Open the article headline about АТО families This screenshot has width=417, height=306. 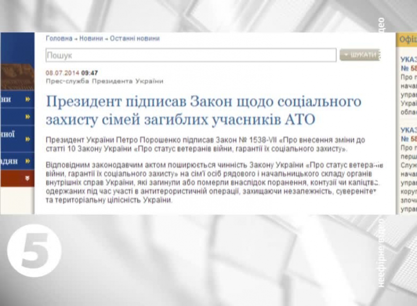coord(203,110)
